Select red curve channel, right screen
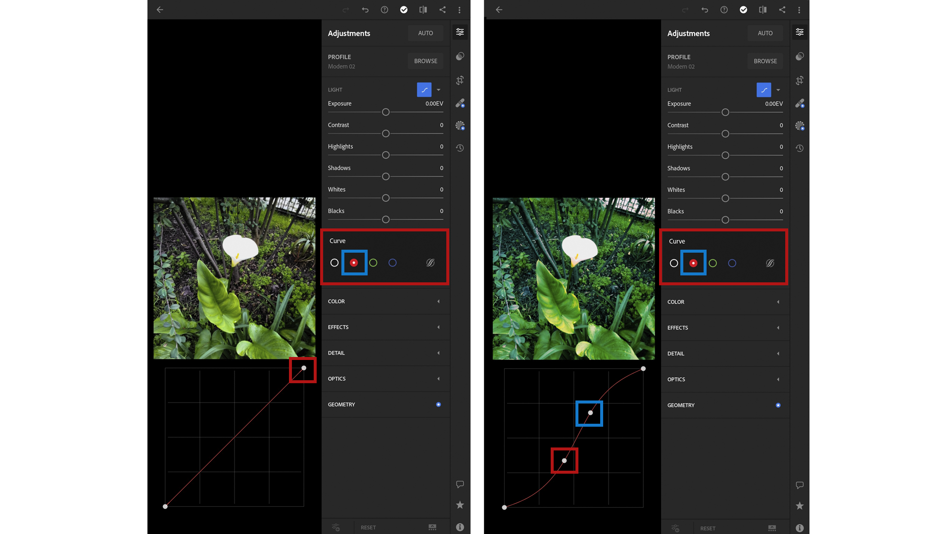Screen dimensions: 950x534 (x=693, y=264)
